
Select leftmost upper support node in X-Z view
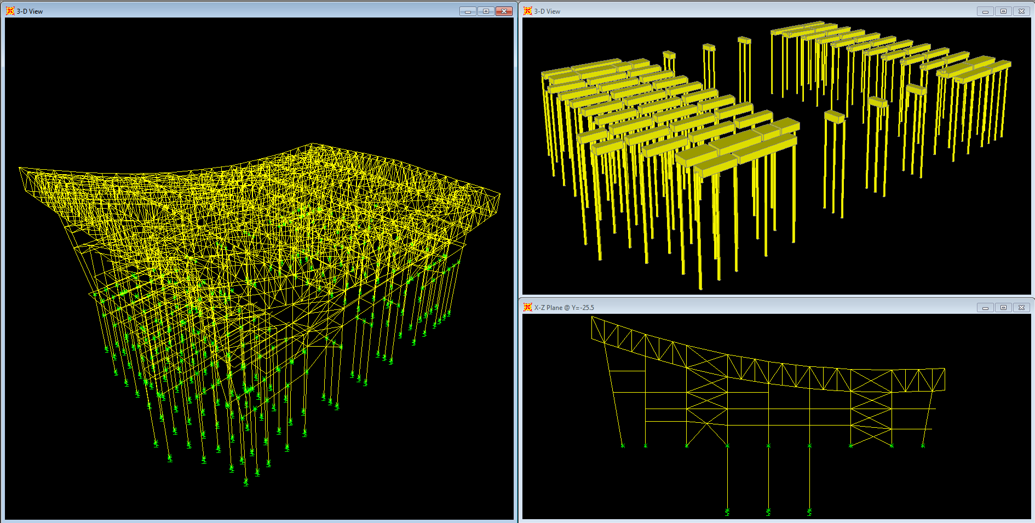pyautogui.click(x=623, y=446)
